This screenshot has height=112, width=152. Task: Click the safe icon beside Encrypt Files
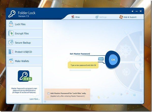click(x=11, y=33)
